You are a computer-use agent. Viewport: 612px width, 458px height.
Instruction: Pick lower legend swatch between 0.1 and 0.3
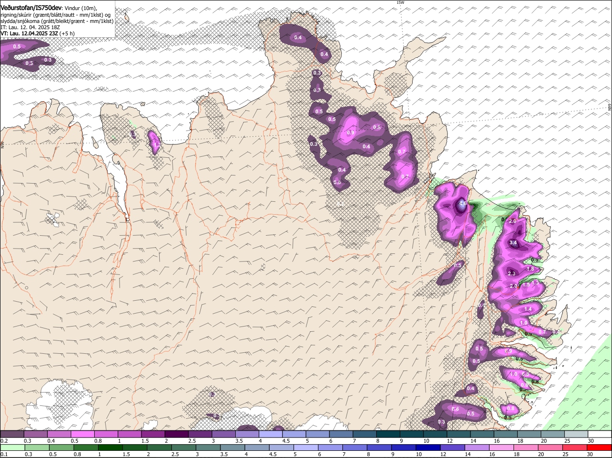click(x=12, y=447)
